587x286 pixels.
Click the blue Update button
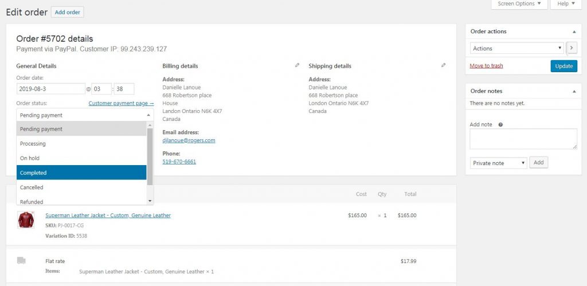(564, 66)
